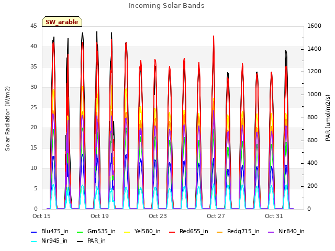Image resolution: width=335 pixels, height=251 pixels.
Task: Click the 15 left axis tick label
Action: click(33, 147)
